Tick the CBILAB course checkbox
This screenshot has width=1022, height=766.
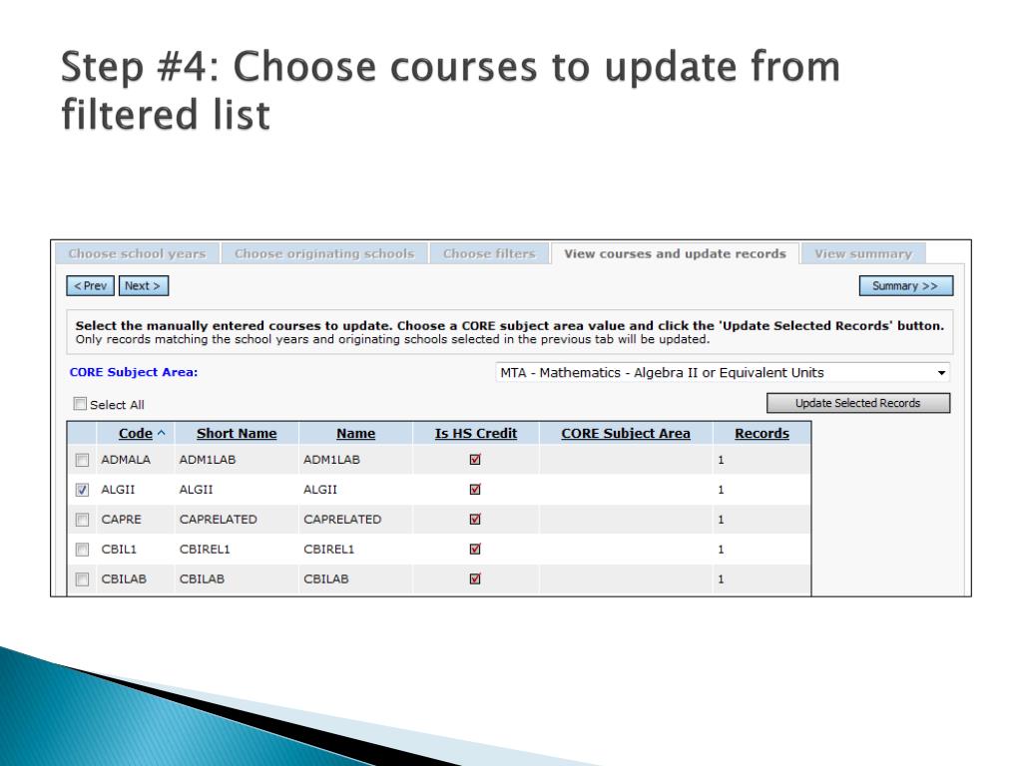pyautogui.click(x=82, y=579)
